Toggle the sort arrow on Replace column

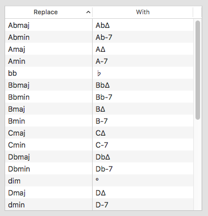pos(88,13)
